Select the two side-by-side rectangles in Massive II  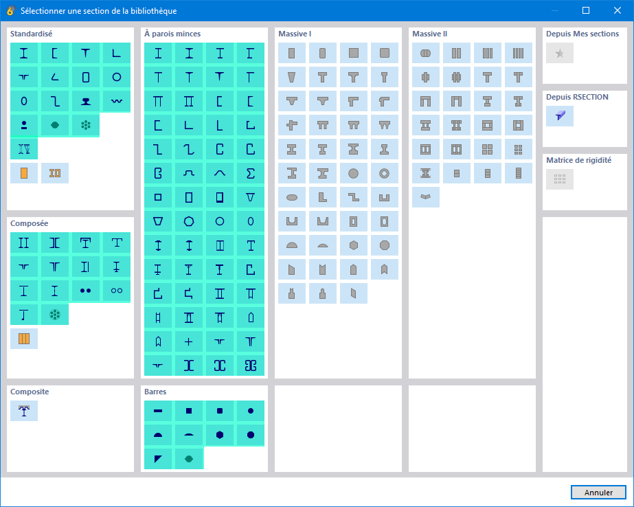(x=457, y=53)
